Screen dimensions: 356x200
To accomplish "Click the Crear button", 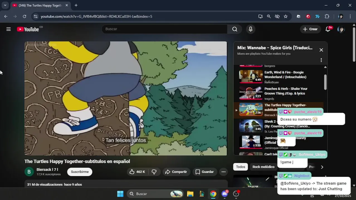I will click(310, 29).
